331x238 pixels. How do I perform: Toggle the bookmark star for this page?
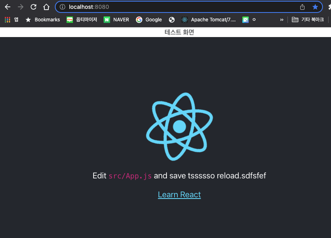(315, 7)
